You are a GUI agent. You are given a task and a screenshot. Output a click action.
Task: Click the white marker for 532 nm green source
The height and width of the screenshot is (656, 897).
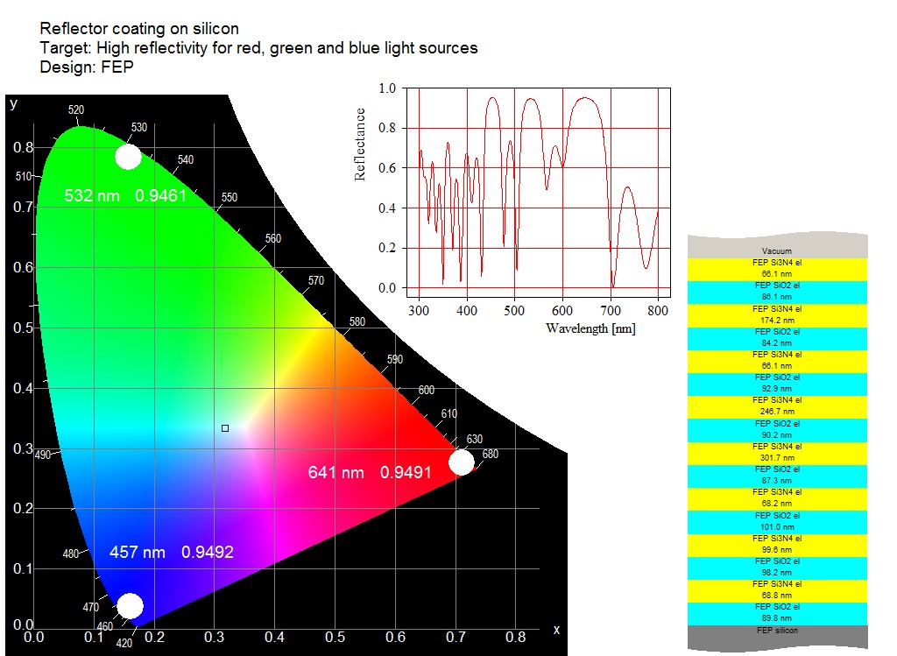point(128,157)
